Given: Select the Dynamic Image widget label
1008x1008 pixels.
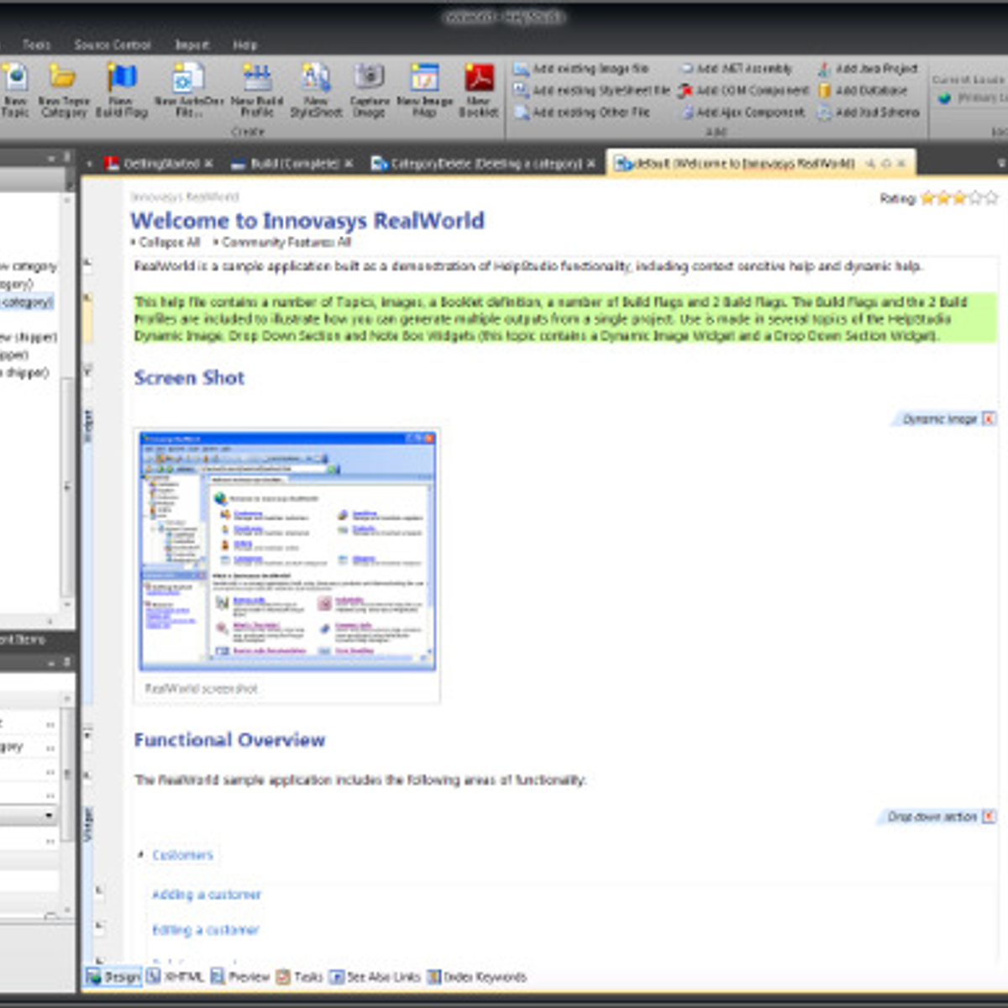Looking at the screenshot, I should click(x=939, y=418).
